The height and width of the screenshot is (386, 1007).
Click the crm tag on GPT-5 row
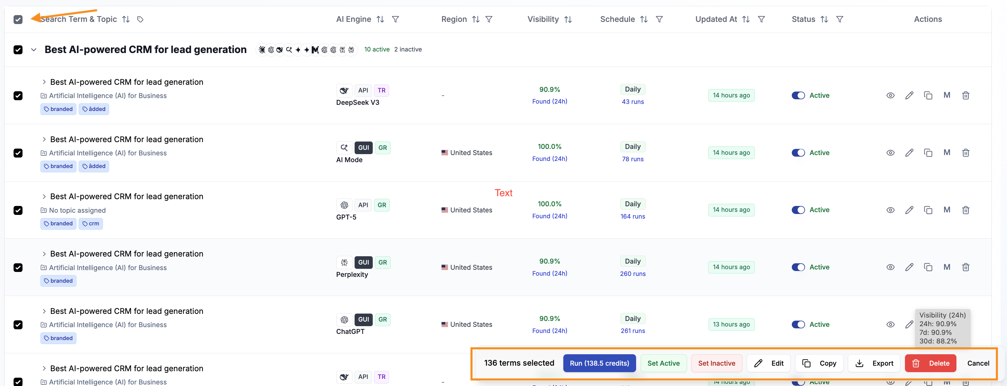coord(91,223)
